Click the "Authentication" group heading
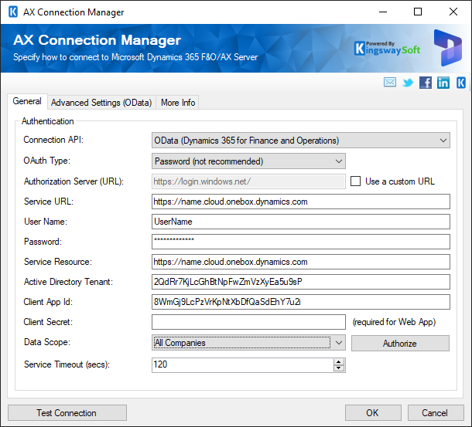This screenshot has width=472, height=427. pyautogui.click(x=47, y=121)
